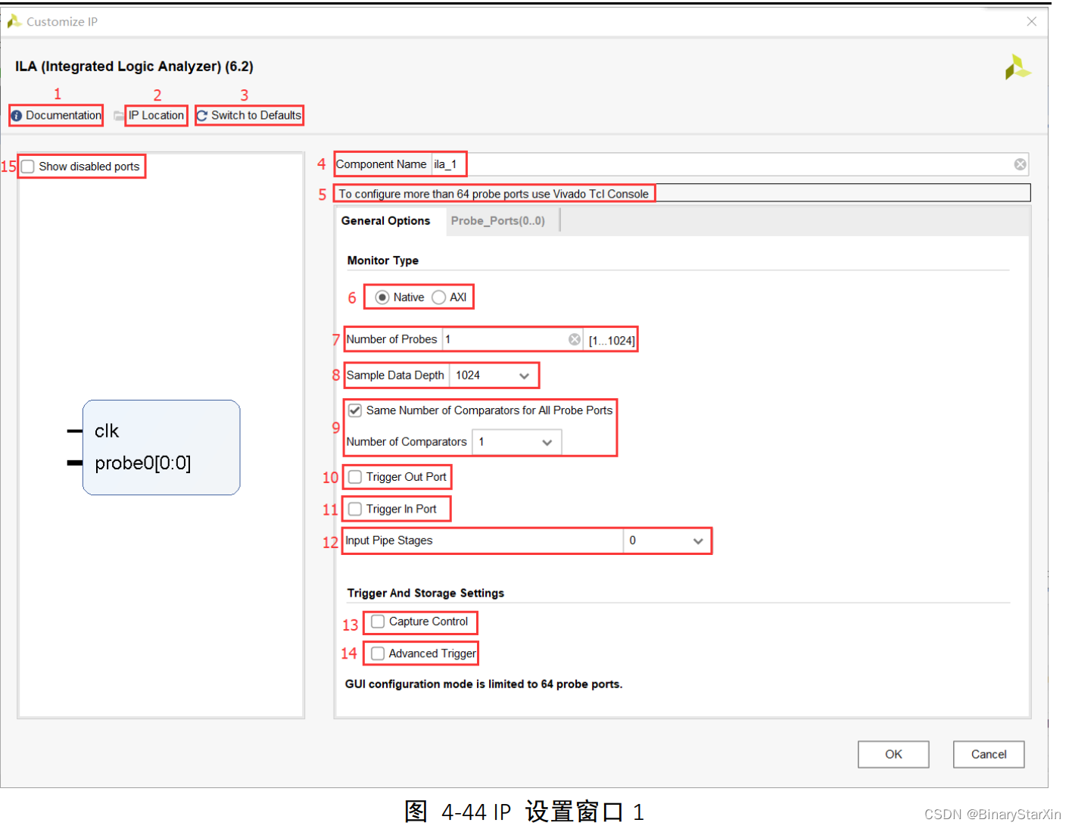1072x829 pixels.
Task: Switch to the Probe_Ports(0..0) tab
Action: pos(498,221)
